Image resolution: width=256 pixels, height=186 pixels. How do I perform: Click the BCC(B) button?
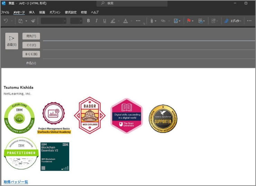pos(31,54)
